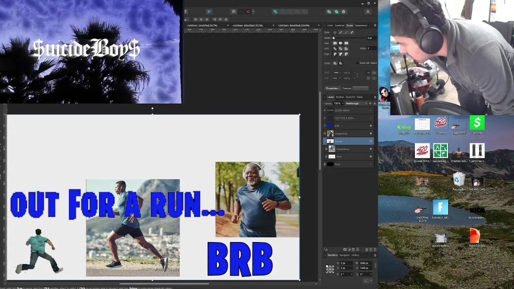Hide the selected Group layer
Viewport: 514px width, 289px height.
pos(371,141)
